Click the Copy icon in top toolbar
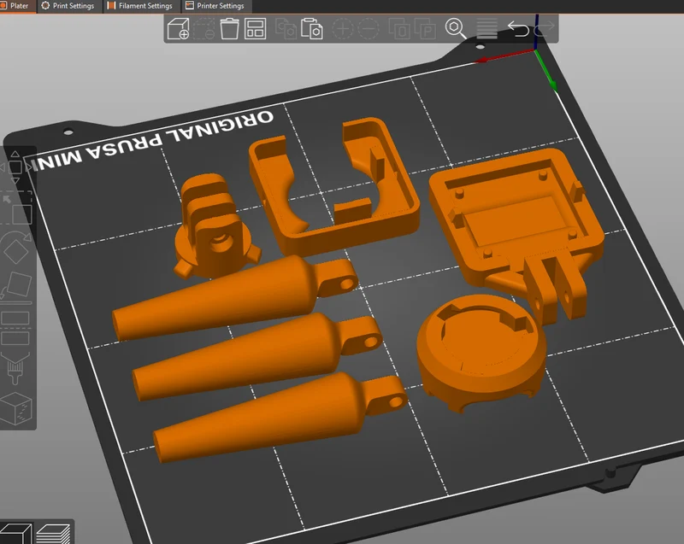The width and height of the screenshot is (684, 544). 286,29
